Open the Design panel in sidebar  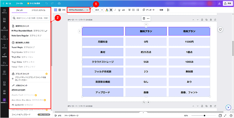[4, 11]
